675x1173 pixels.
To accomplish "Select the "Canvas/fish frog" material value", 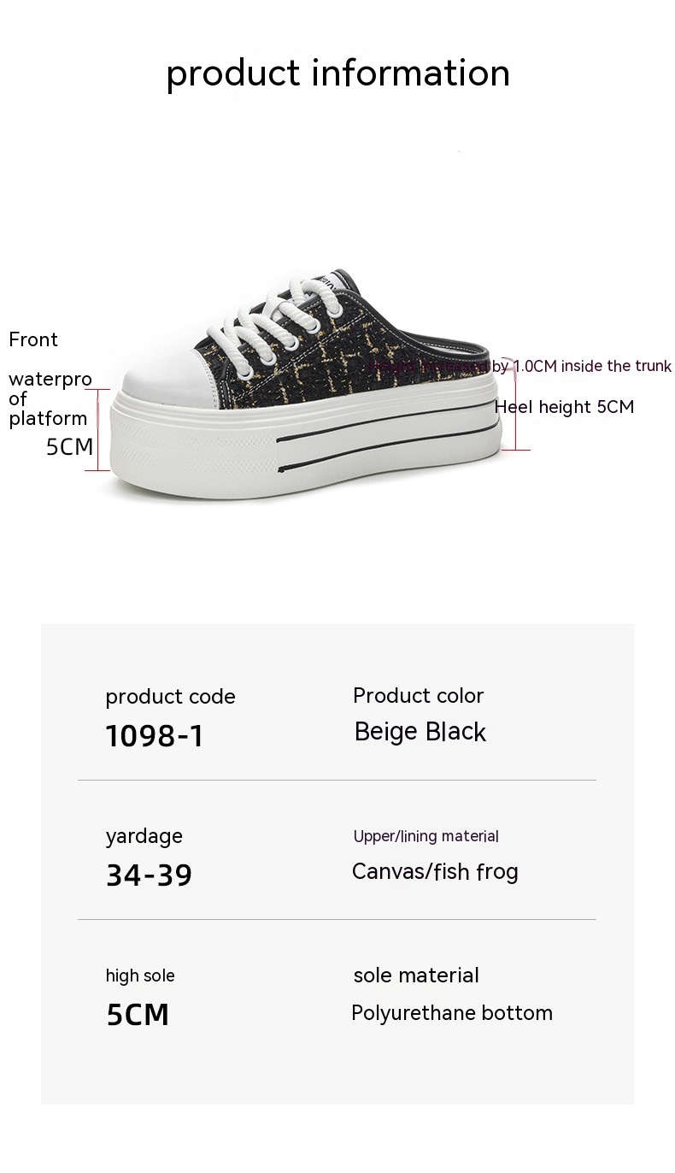I will coord(435,872).
